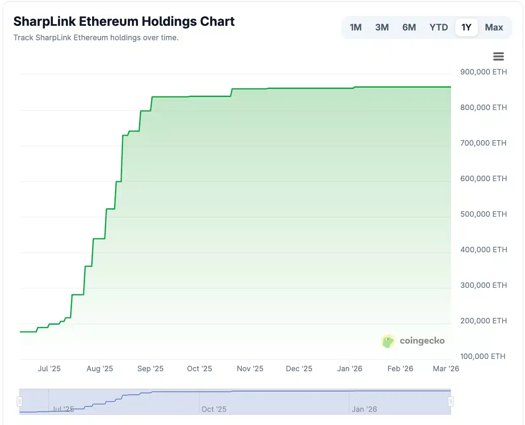Viewport: 525px width, 425px height.
Task: Activate the 1Y range selector
Action: click(466, 27)
